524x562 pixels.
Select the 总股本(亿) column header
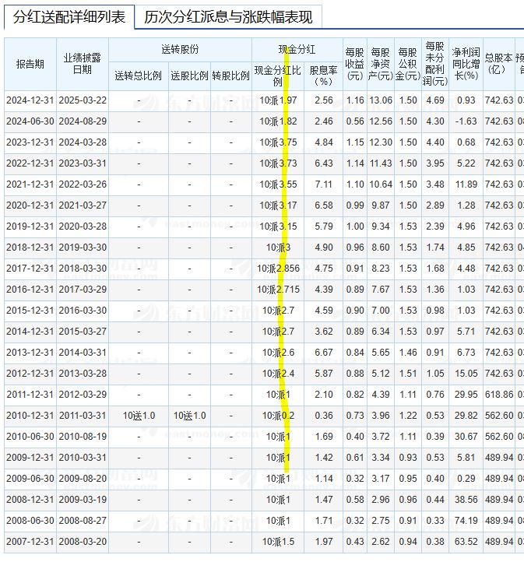(499, 63)
